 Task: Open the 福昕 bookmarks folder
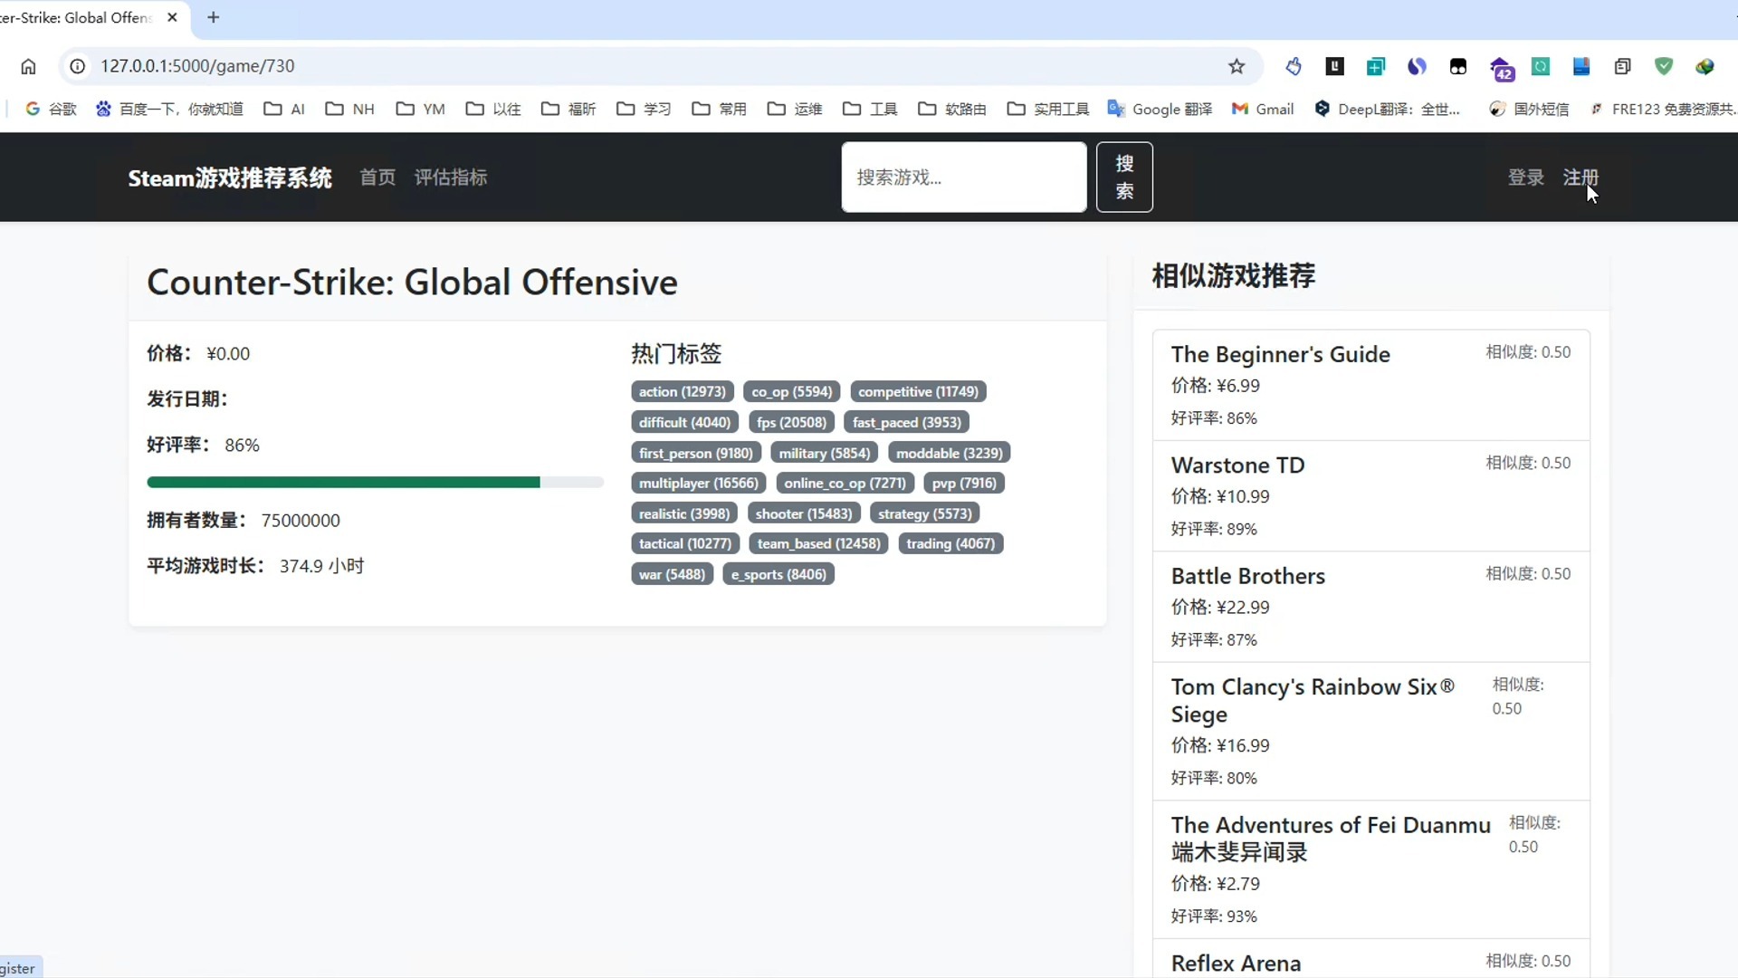point(568,109)
